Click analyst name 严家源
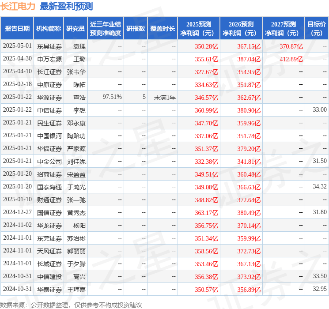The image size is (329, 309). point(76,149)
